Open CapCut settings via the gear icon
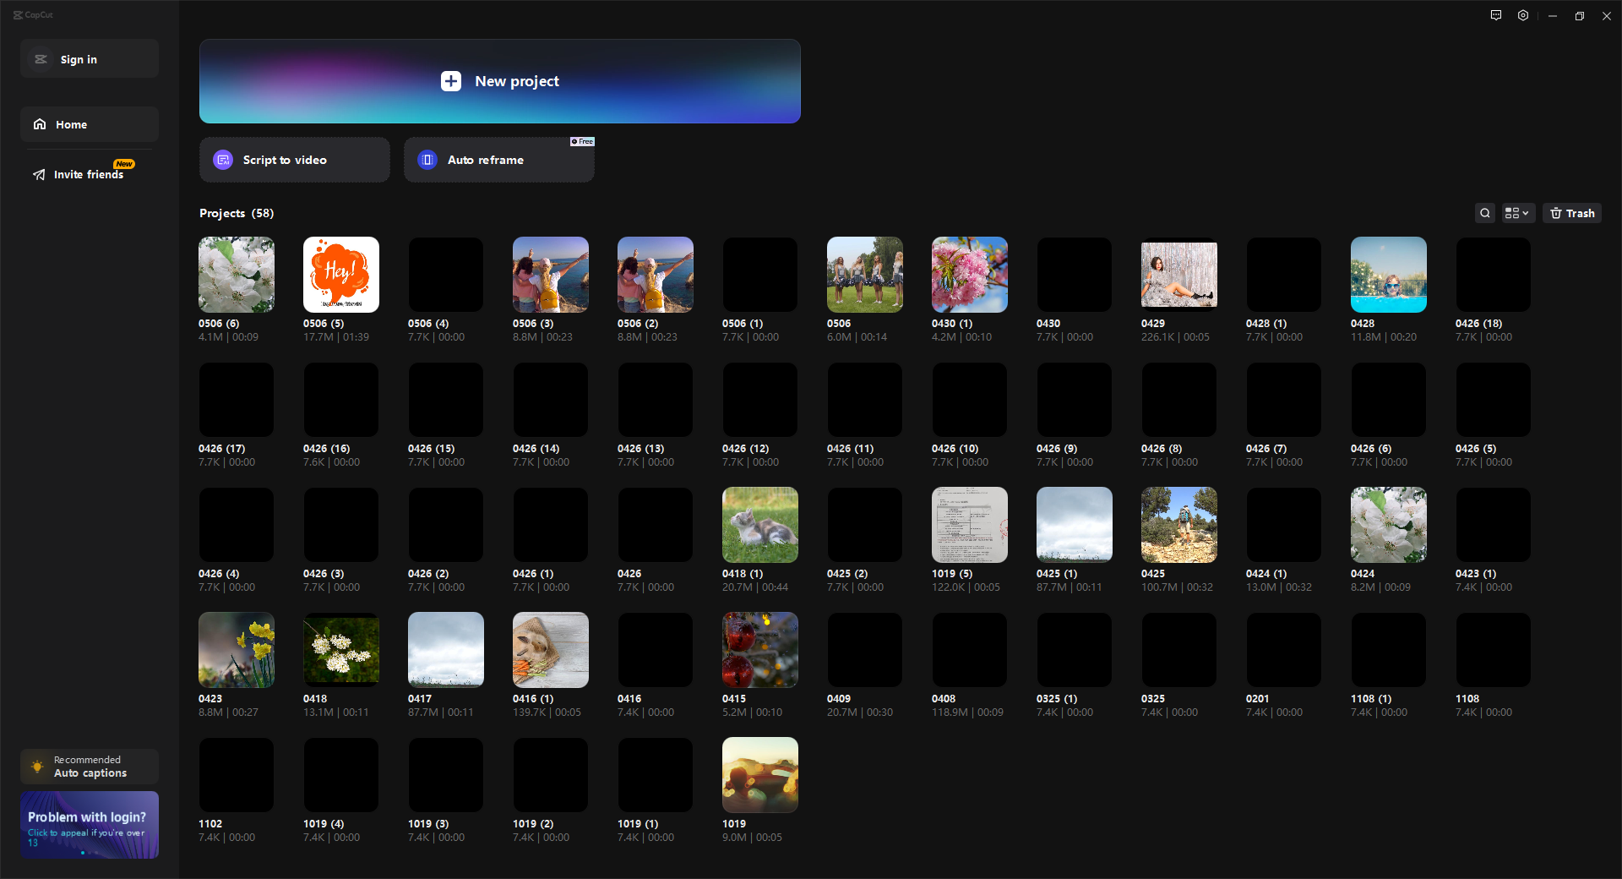 pyautogui.click(x=1523, y=15)
